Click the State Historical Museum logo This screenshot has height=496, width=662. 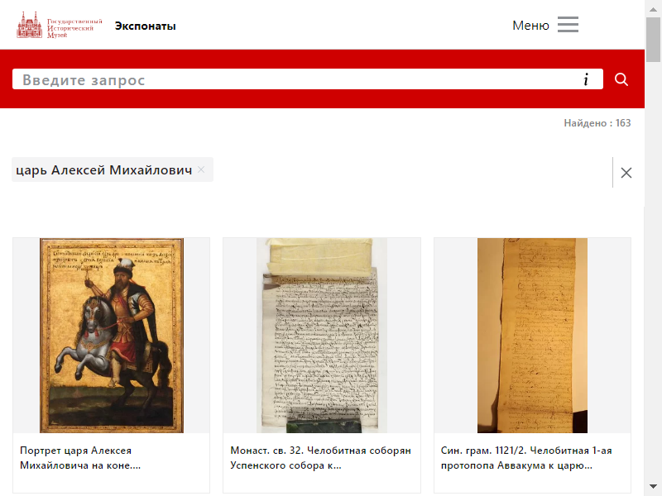(x=59, y=26)
